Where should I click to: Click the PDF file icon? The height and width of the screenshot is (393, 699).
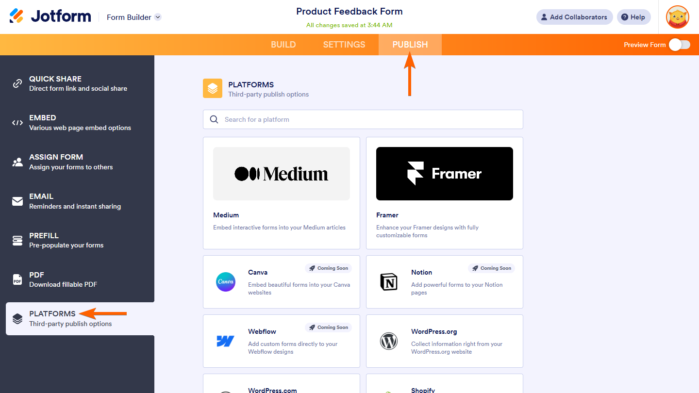17,279
